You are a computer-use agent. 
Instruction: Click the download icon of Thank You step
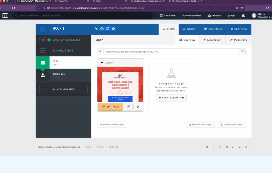pos(43,75)
